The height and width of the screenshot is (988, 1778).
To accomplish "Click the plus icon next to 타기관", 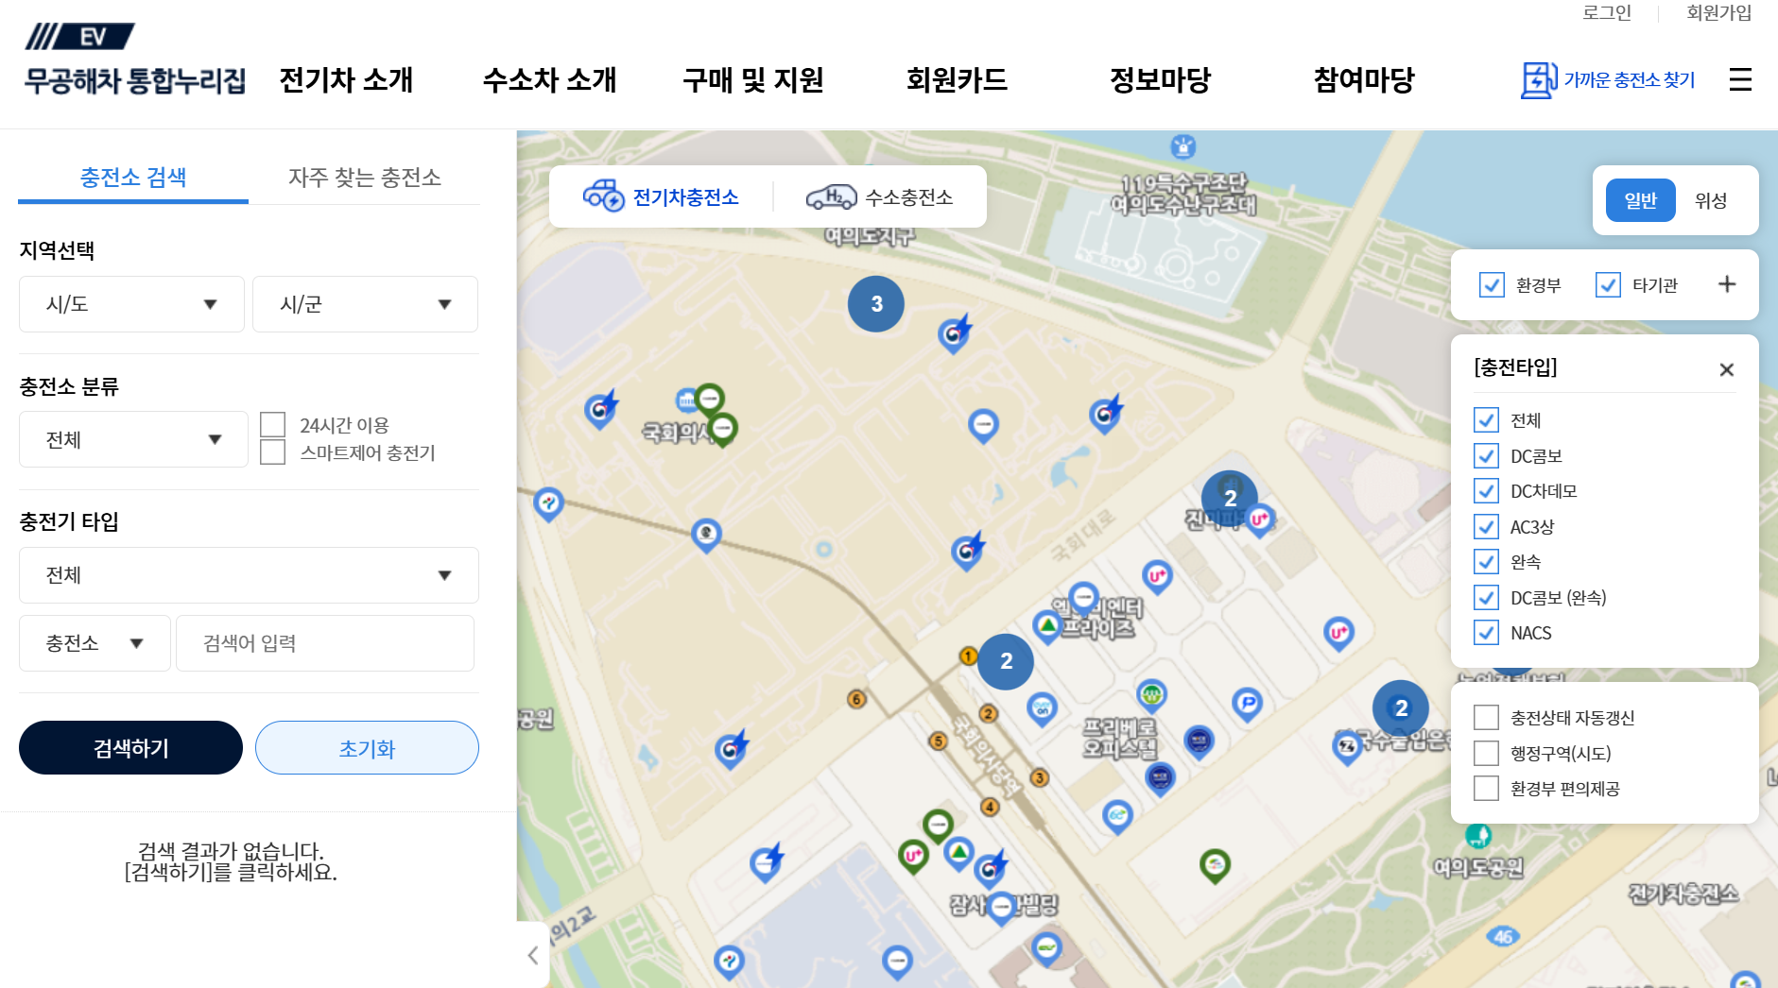I will 1726,284.
